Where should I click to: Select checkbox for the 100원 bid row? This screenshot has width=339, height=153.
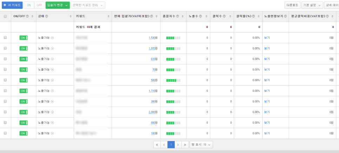pyautogui.click(x=5, y=133)
